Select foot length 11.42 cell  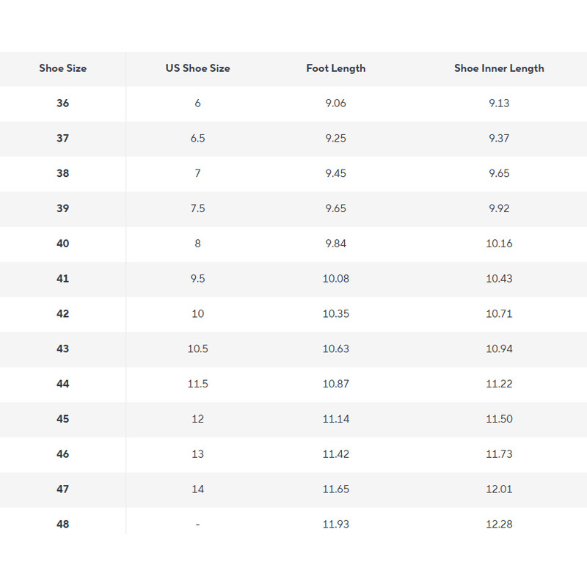click(335, 454)
